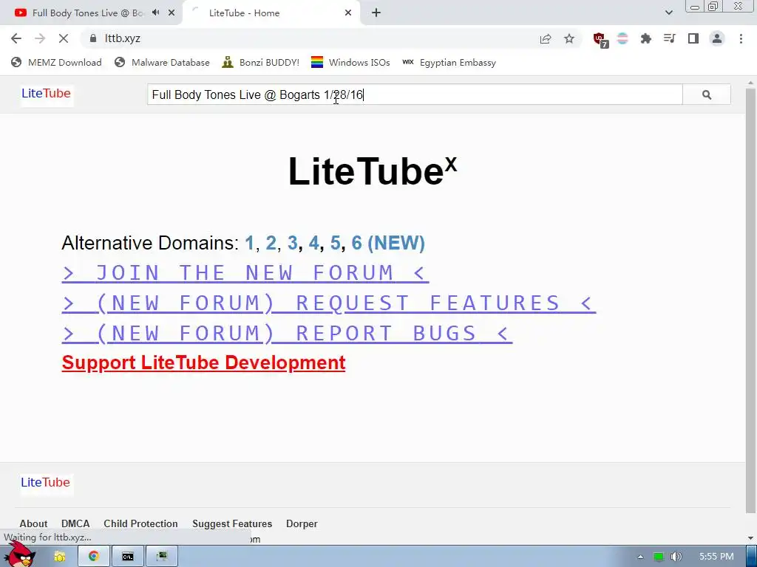Image resolution: width=757 pixels, height=567 pixels.
Task: Open the MEMZ Download bookmark
Action: (56, 63)
